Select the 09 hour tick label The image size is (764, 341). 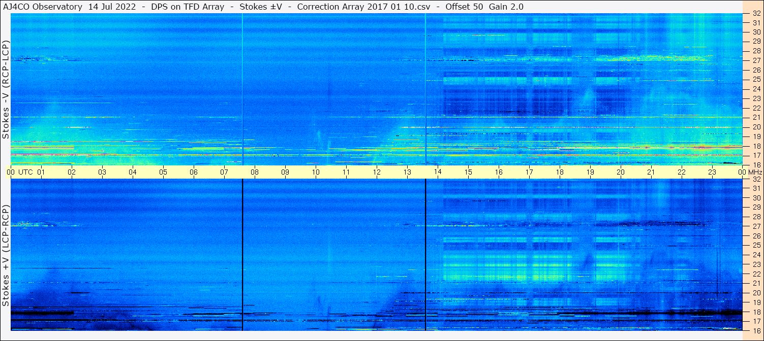285,172
